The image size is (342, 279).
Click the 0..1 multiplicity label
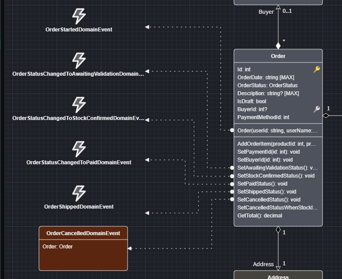coord(287,11)
